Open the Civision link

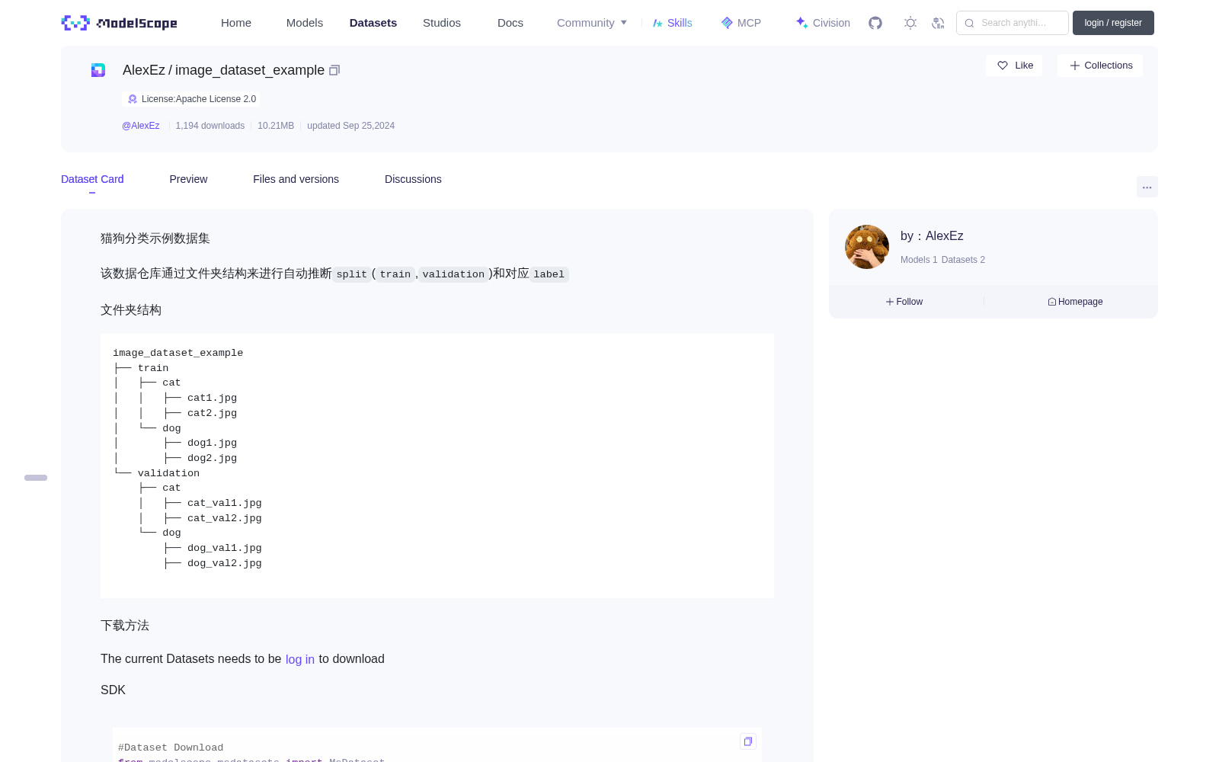pos(823,23)
